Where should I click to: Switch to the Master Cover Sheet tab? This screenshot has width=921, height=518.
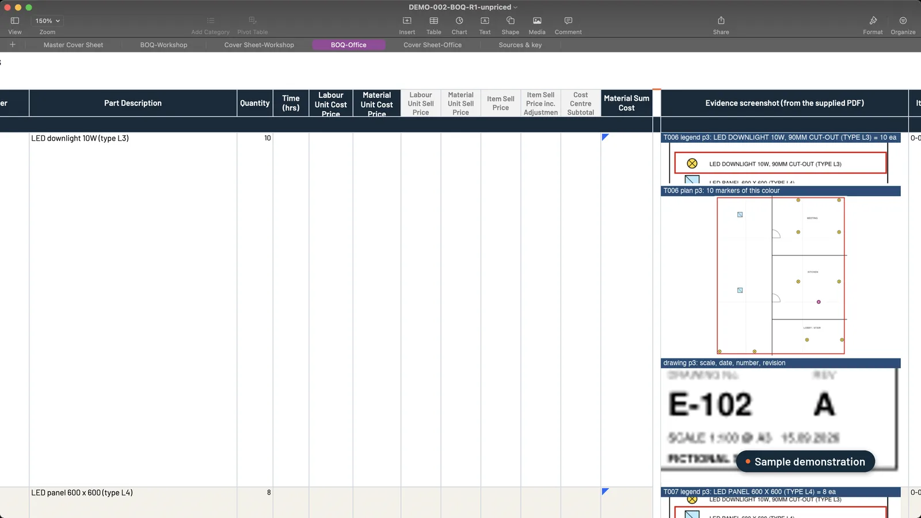pyautogui.click(x=74, y=45)
